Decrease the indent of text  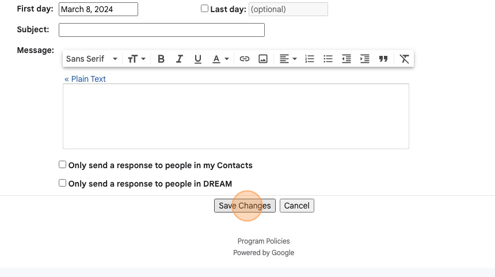(346, 59)
